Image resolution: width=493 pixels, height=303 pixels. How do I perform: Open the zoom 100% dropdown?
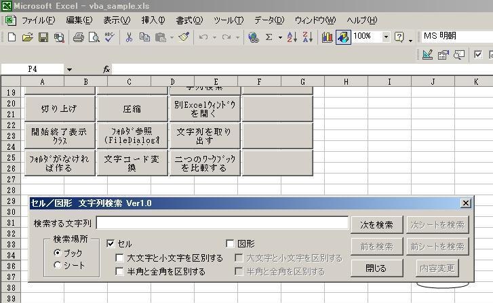click(386, 37)
